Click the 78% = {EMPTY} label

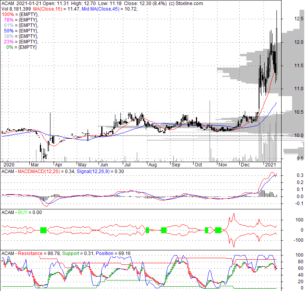(21, 20)
